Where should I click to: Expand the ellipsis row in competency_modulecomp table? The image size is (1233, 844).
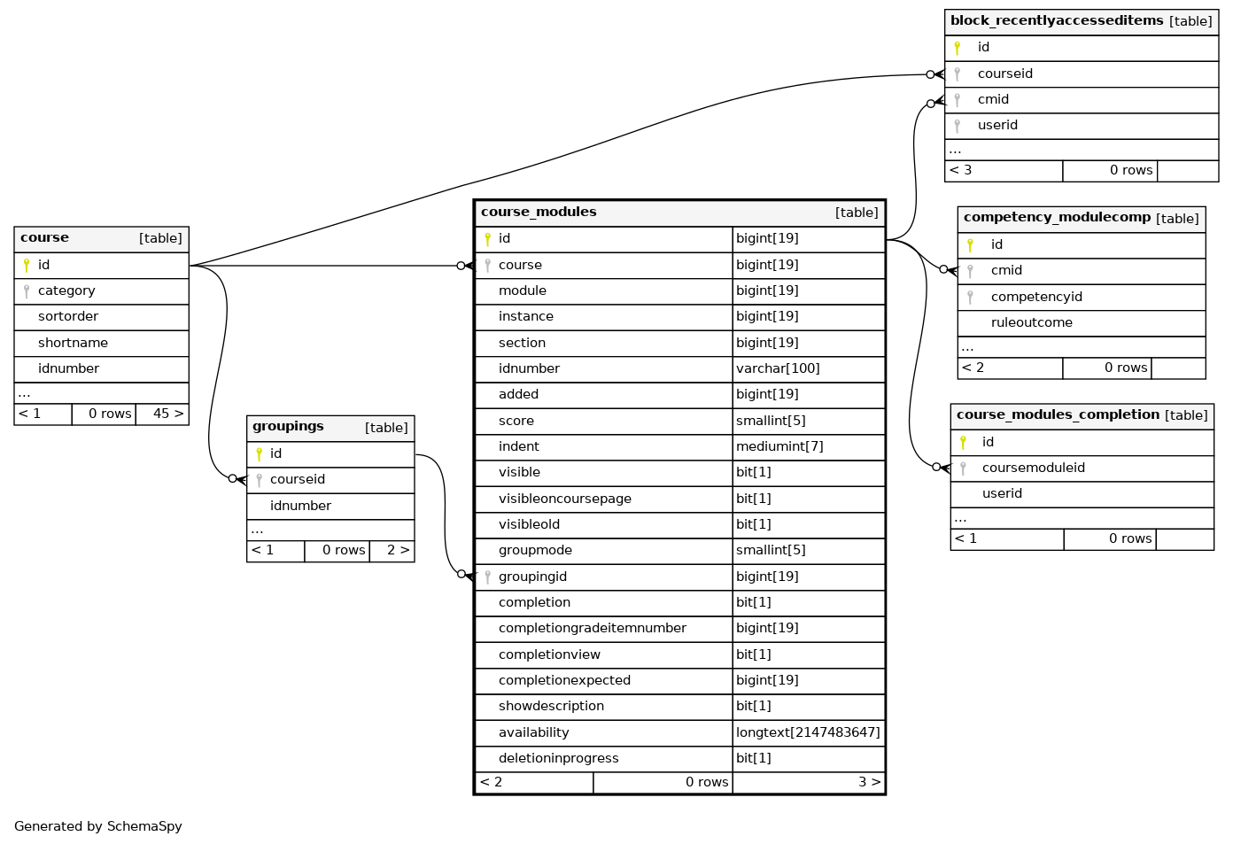point(967,347)
